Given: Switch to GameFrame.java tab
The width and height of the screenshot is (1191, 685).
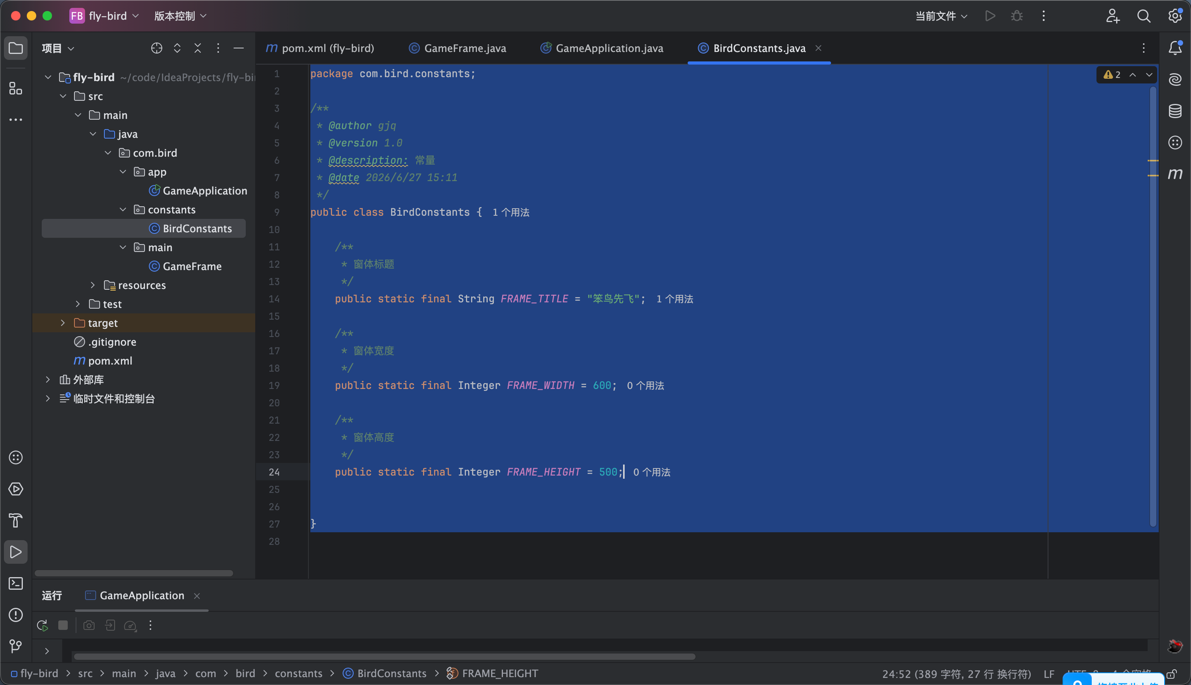Looking at the screenshot, I should 457,48.
